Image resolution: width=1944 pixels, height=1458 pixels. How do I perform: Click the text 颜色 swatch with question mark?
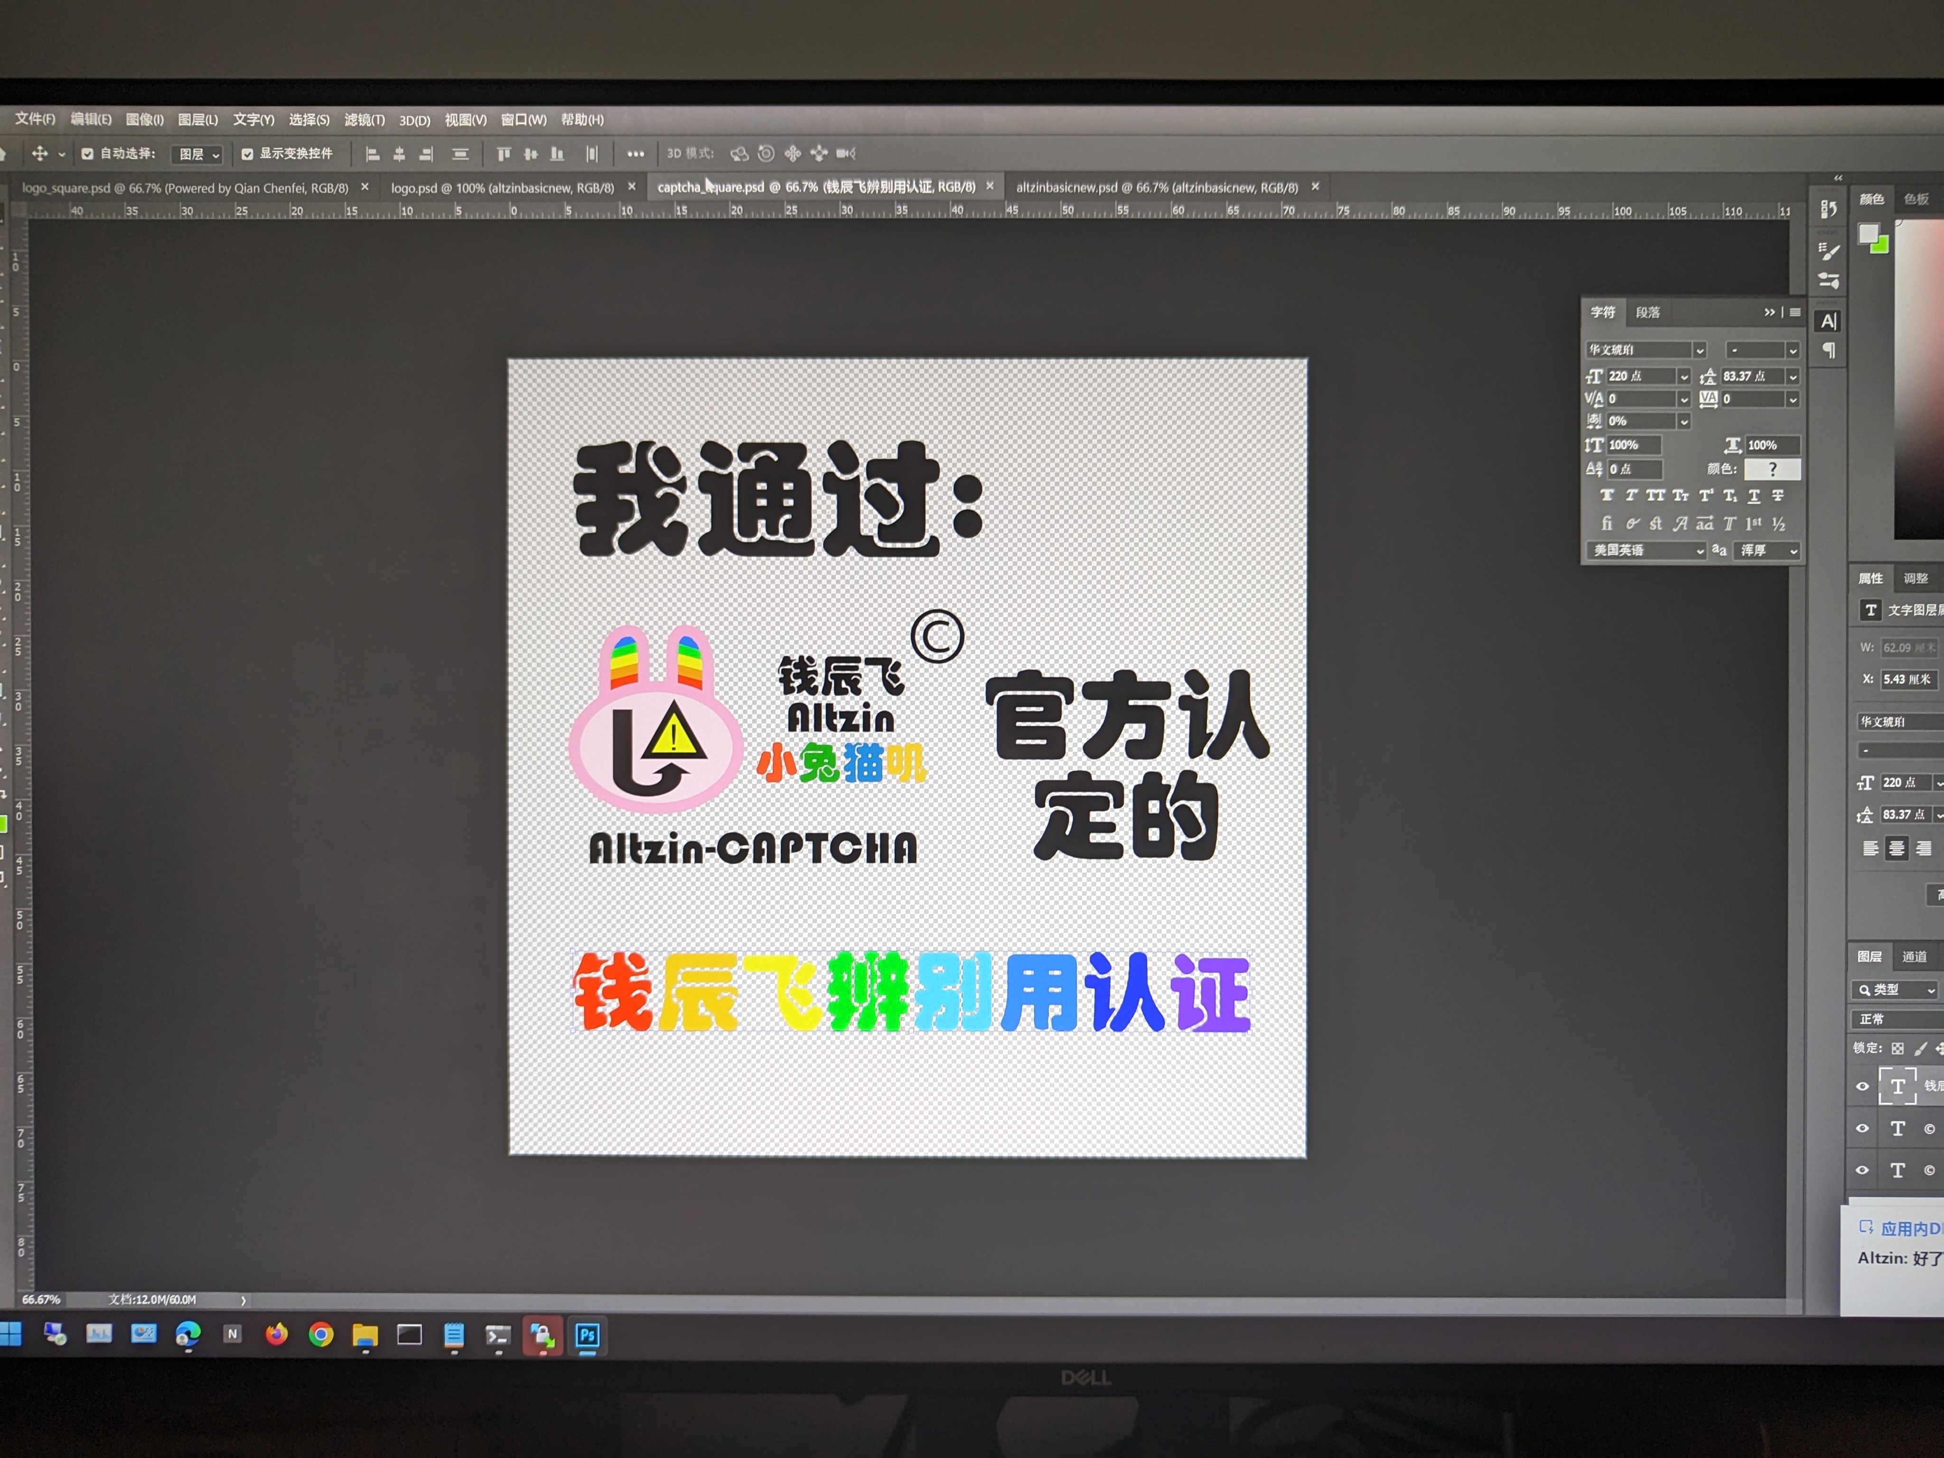click(1772, 469)
